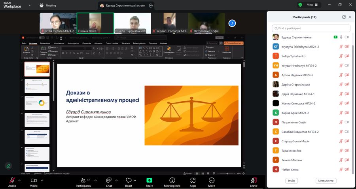Open the Zoom Workplace dropdown arrow
This screenshot has width=356, height=189.
(x=30, y=6)
